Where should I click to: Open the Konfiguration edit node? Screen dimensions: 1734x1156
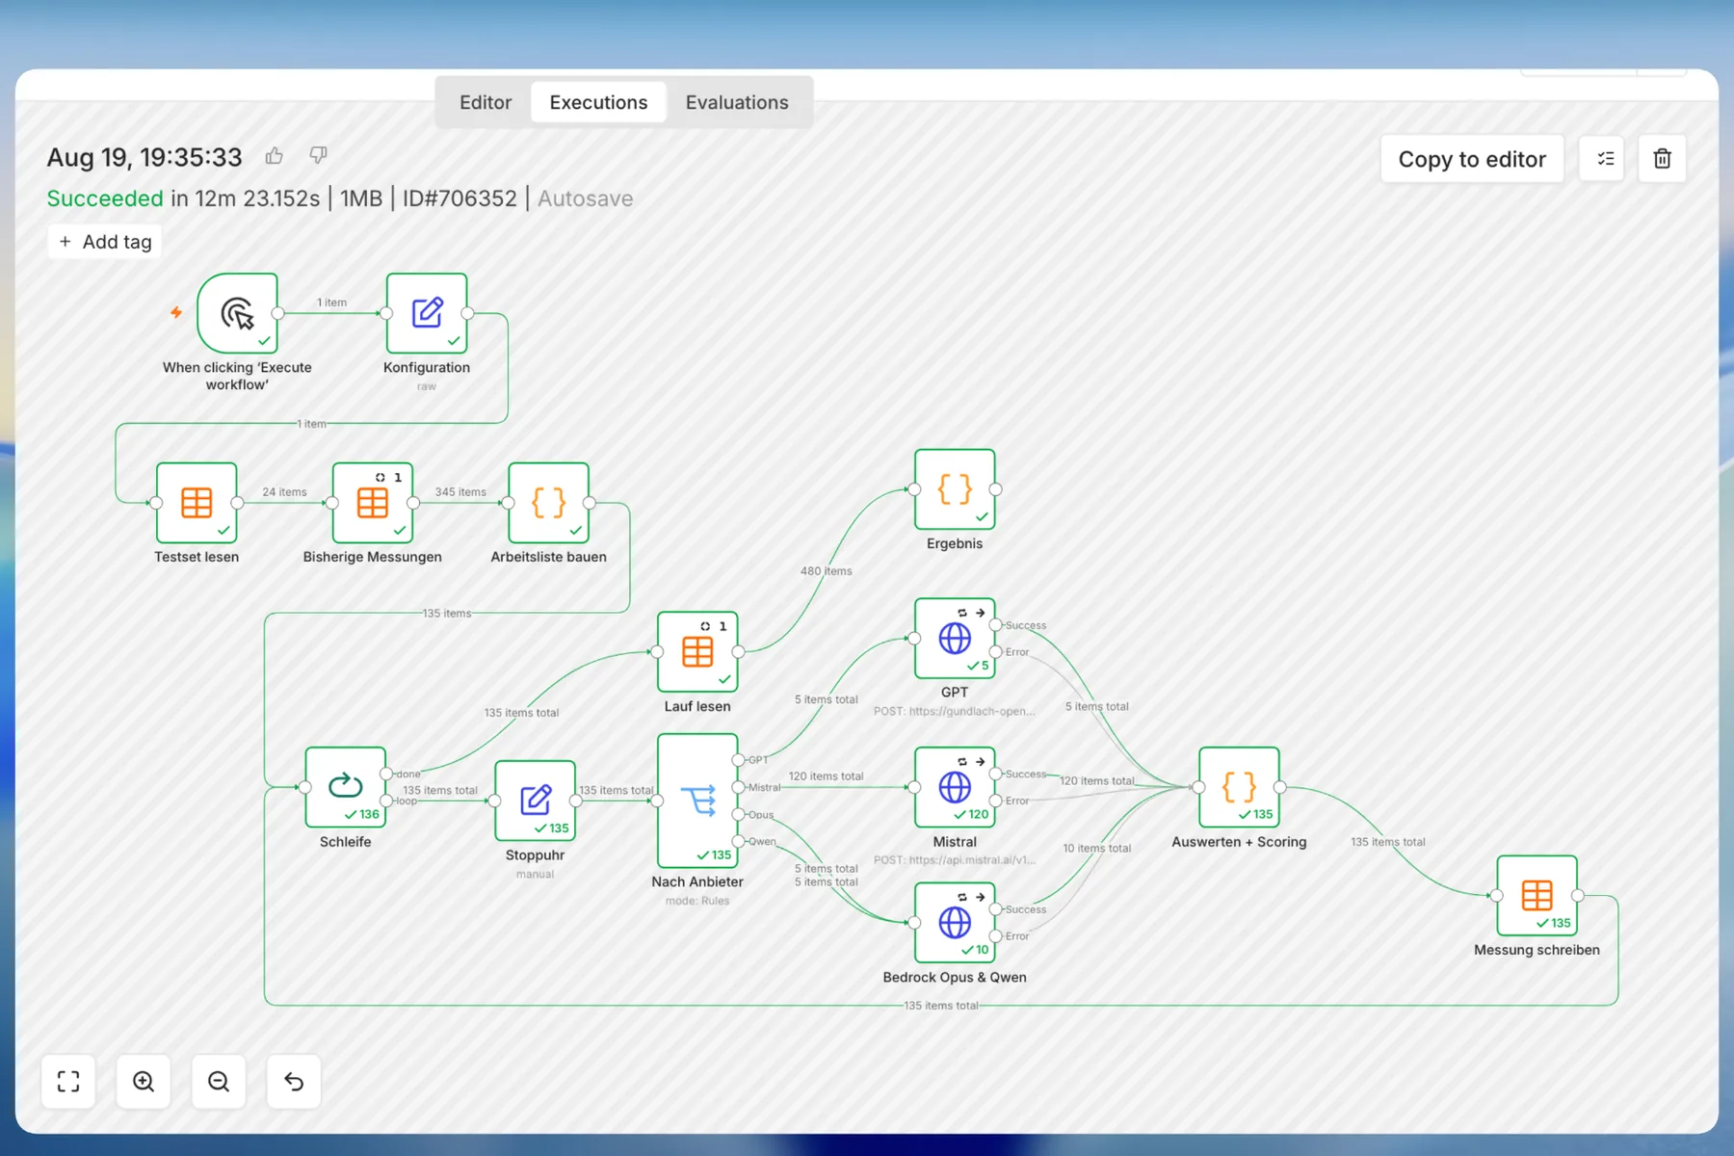[x=427, y=313]
